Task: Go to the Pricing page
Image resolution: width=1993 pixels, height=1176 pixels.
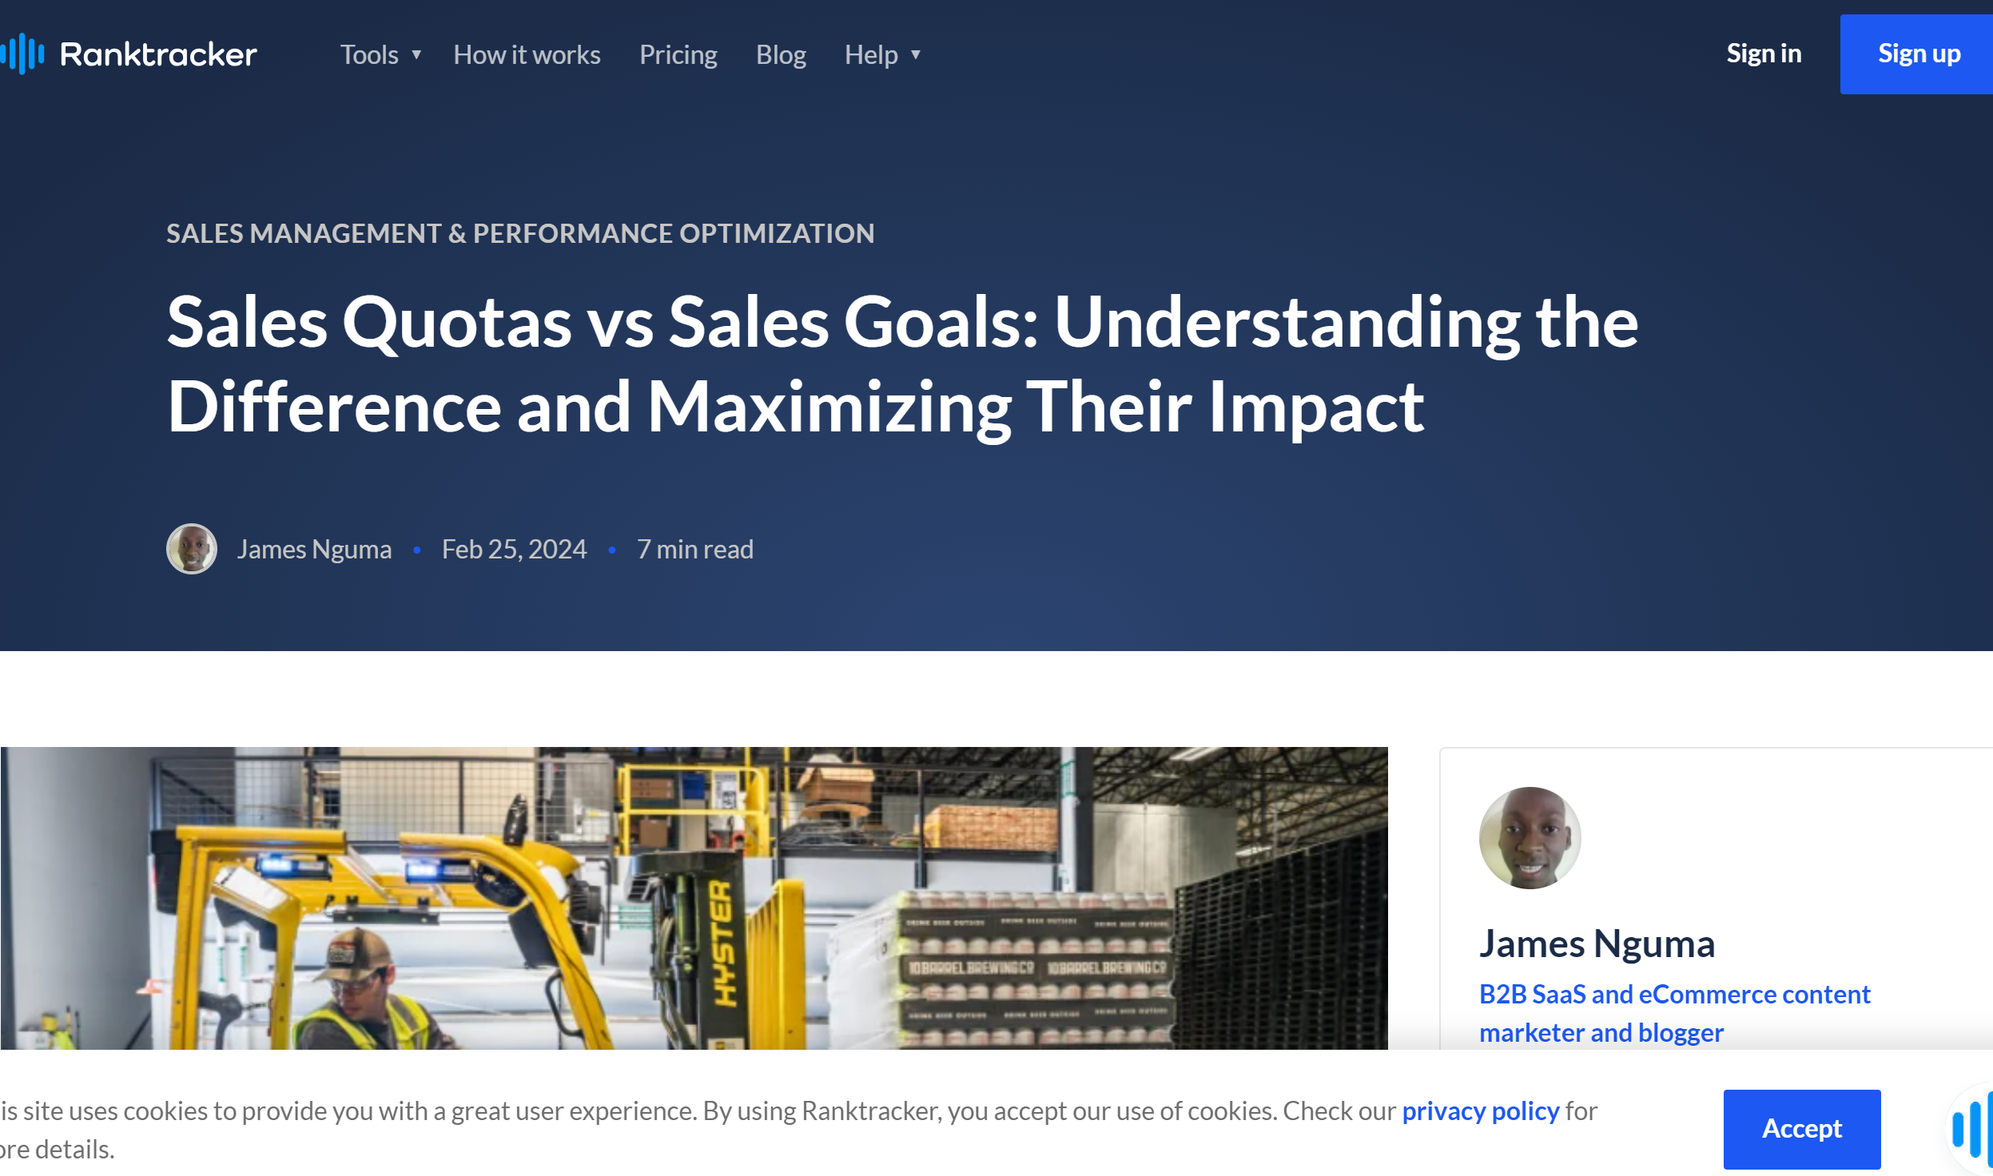Action: (678, 54)
